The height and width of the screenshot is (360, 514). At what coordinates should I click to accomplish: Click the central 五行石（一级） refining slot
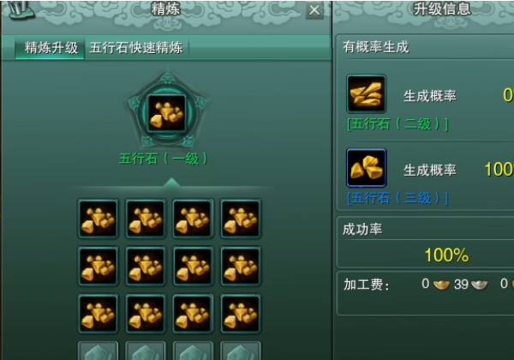[167, 113]
